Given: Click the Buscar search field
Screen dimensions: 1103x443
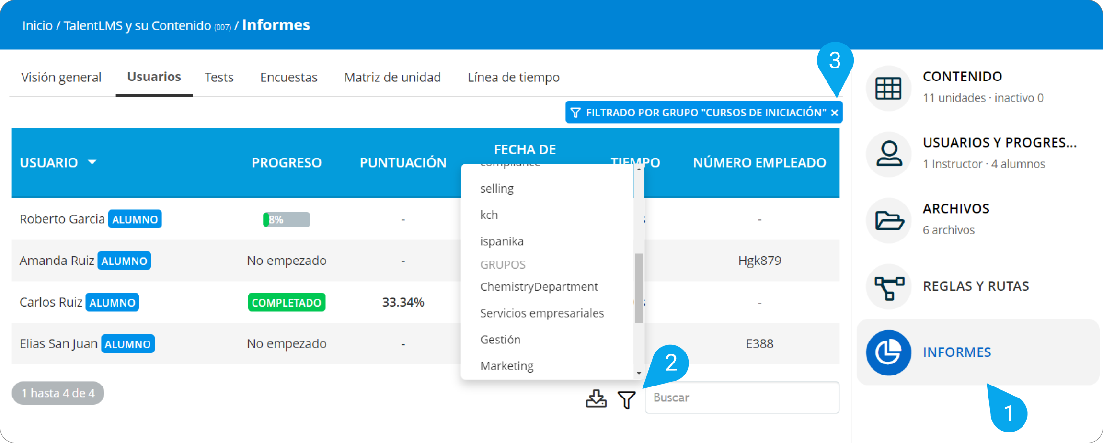Looking at the screenshot, I should click(x=742, y=398).
